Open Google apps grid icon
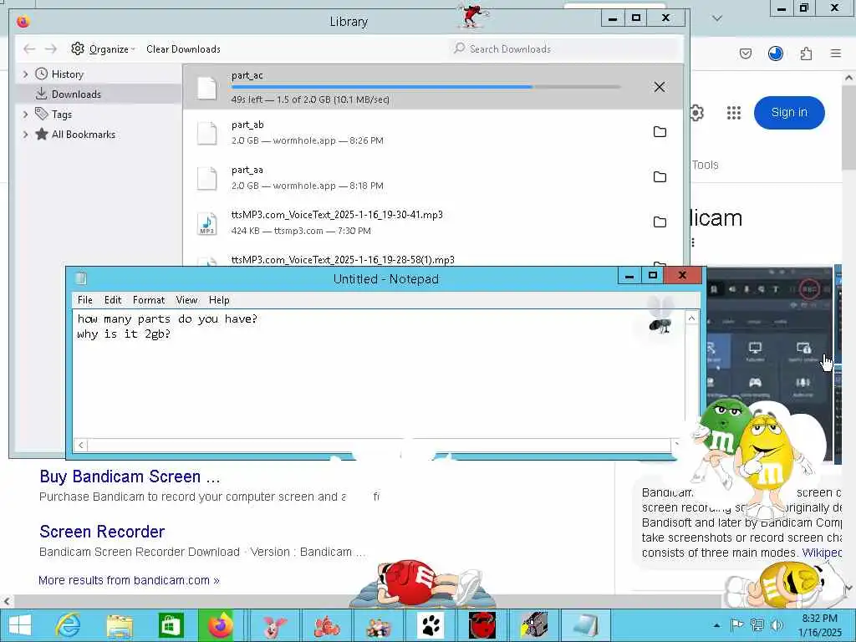Image resolution: width=856 pixels, height=642 pixels. pos(734,113)
